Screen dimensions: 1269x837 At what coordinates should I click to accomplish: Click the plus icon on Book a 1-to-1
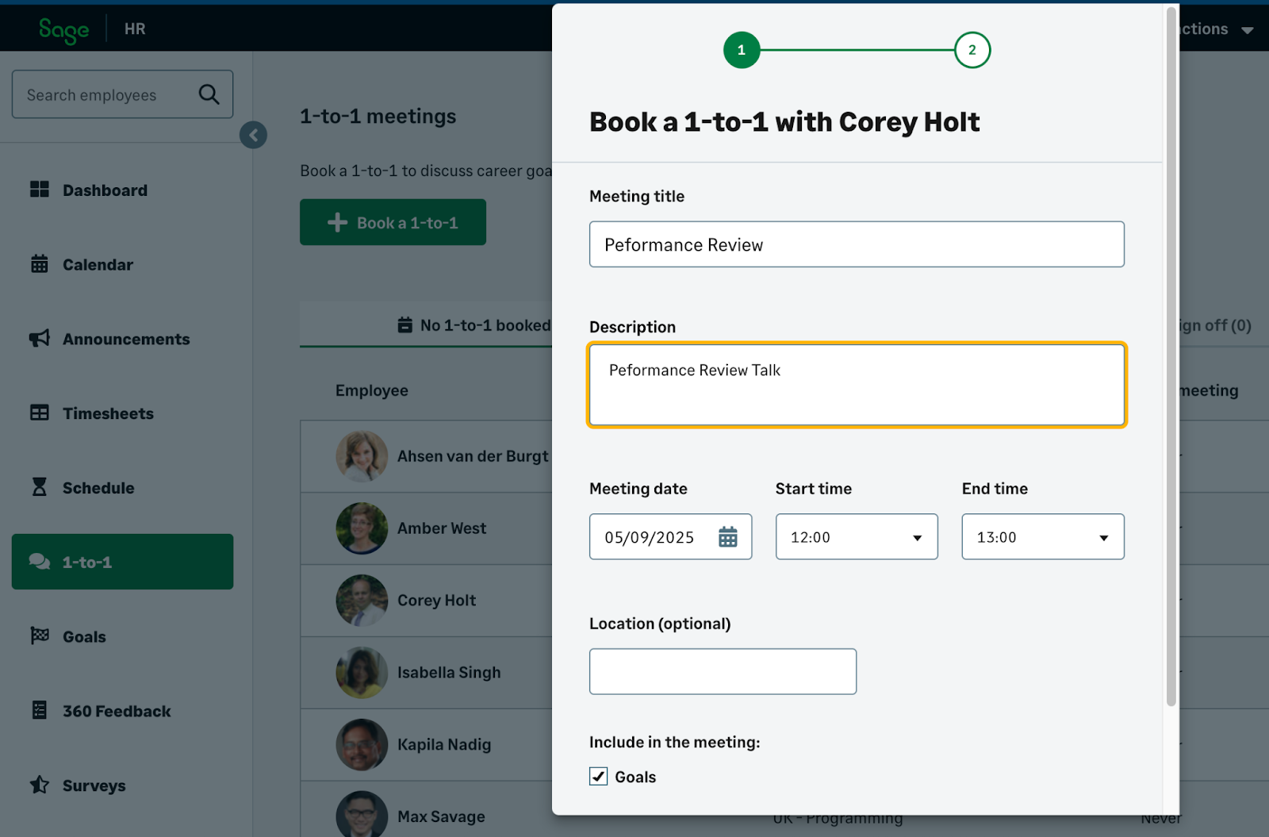[x=337, y=222]
